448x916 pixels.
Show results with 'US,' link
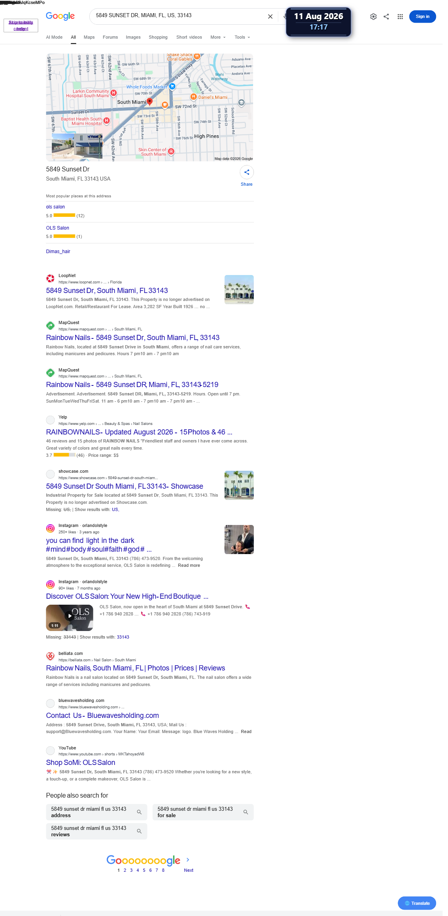click(115, 509)
